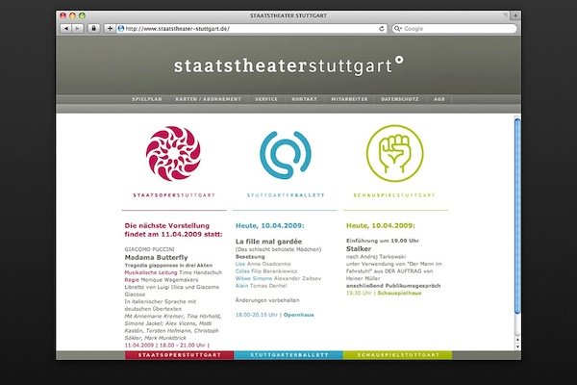Viewport: 577px width, 385px height.
Task: Click the La fille mal gardée title
Action: pyautogui.click(x=268, y=242)
